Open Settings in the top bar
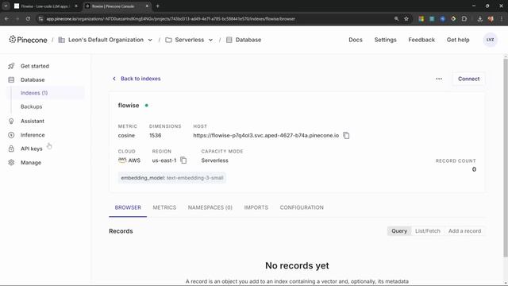The height and width of the screenshot is (286, 508). (x=385, y=40)
